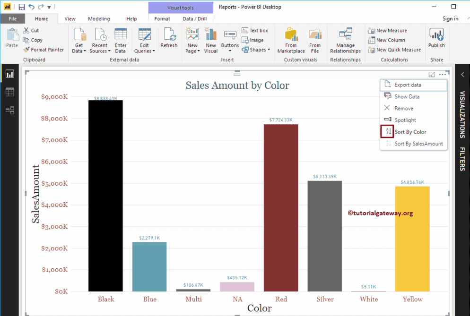The height and width of the screenshot is (316, 470).
Task: Switch to Data view in sidebar
Action: point(9,92)
